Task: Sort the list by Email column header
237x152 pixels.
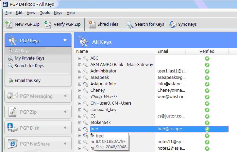Action: 163,51
